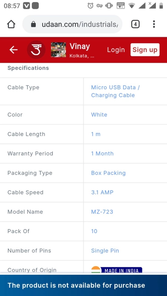Open the tab switcher showing 4 tabs

click(x=135, y=24)
